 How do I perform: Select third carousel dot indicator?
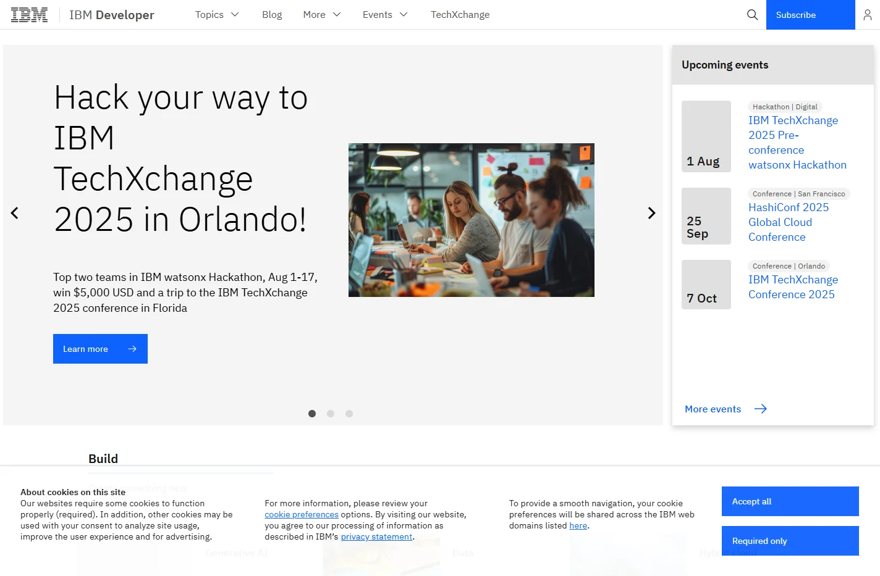tap(349, 414)
